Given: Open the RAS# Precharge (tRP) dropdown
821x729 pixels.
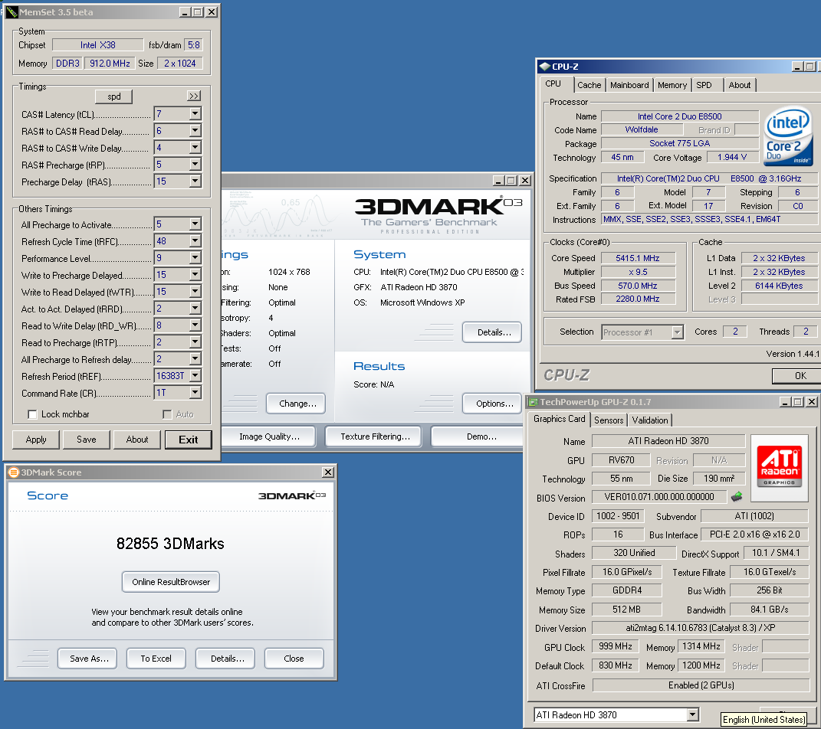Looking at the screenshot, I should tap(195, 164).
